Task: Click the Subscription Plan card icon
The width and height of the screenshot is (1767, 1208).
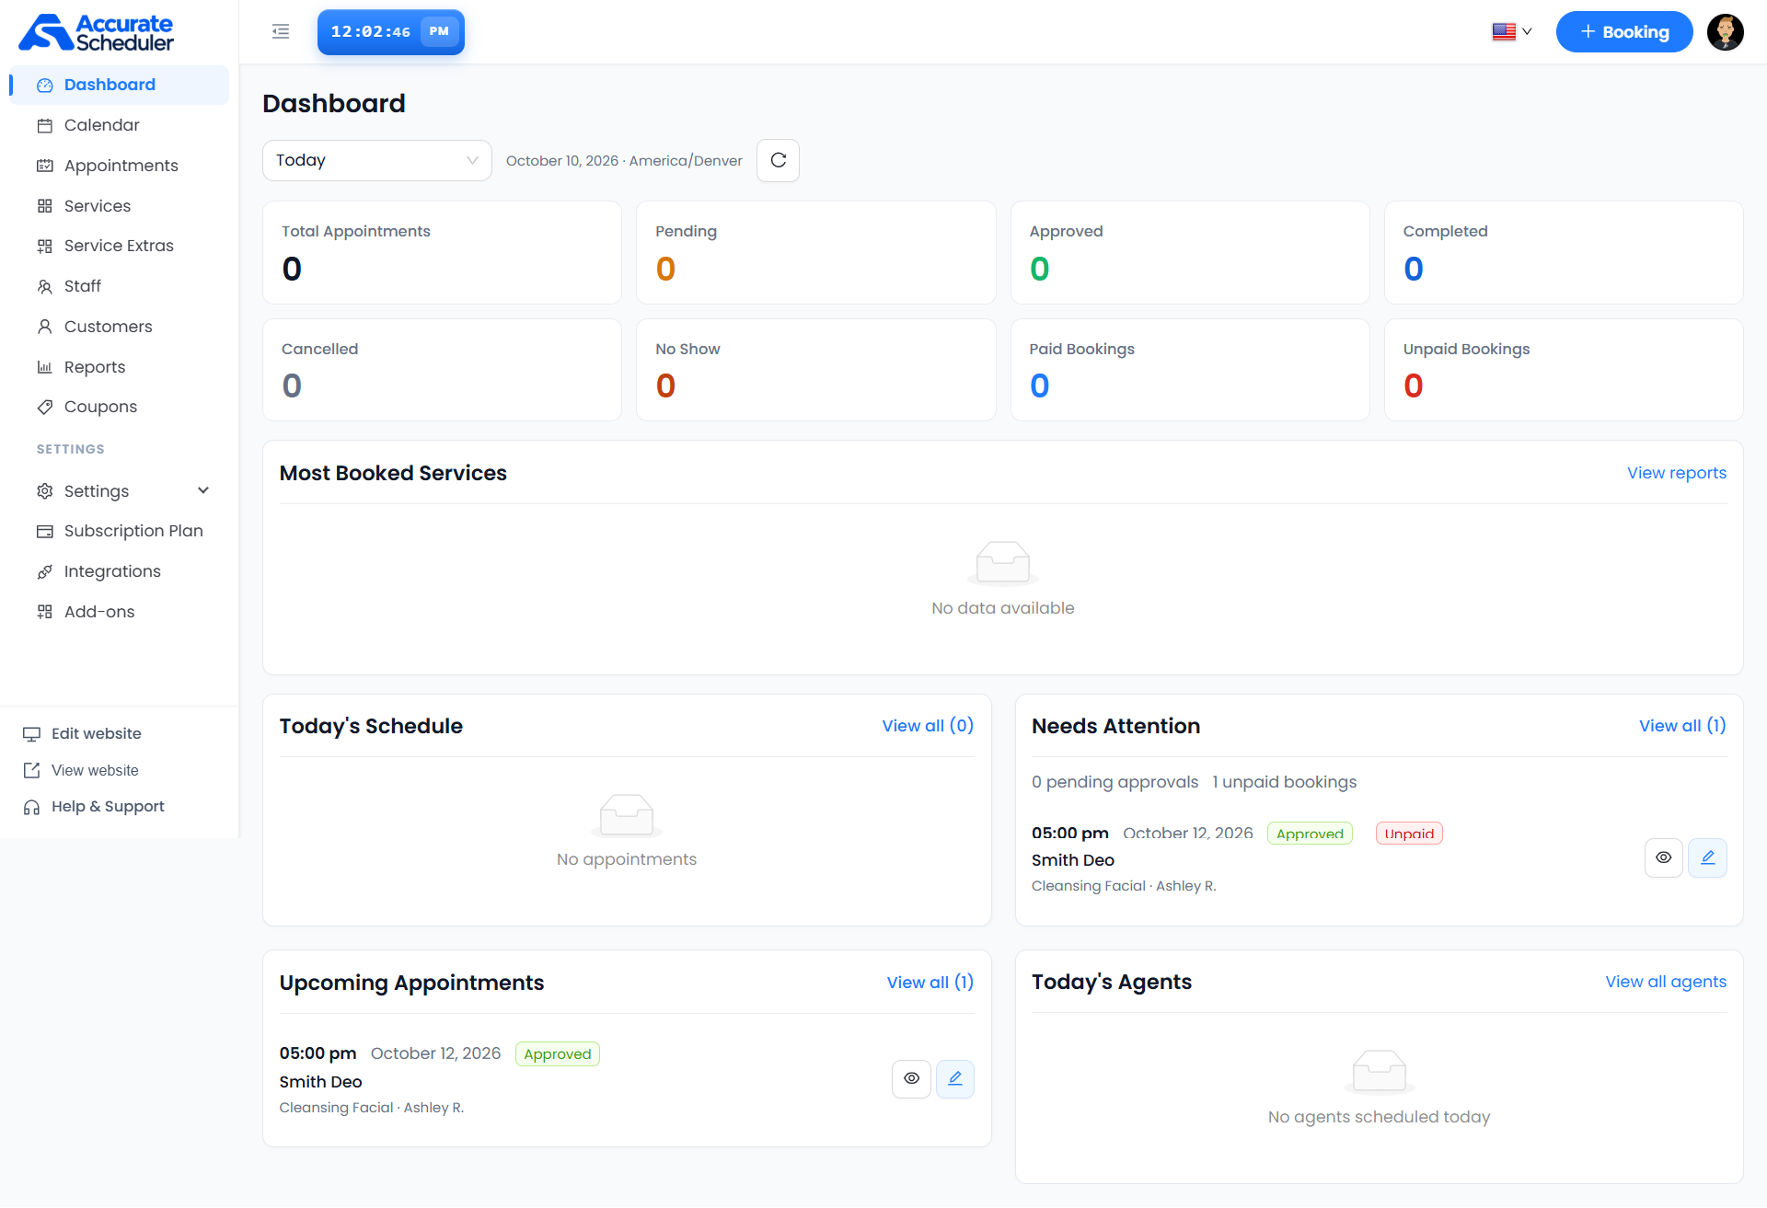Action: click(44, 531)
